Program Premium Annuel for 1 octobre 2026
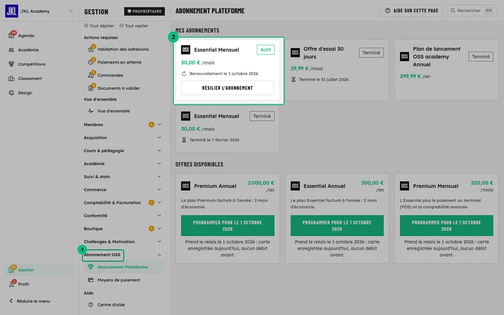 click(227, 226)
